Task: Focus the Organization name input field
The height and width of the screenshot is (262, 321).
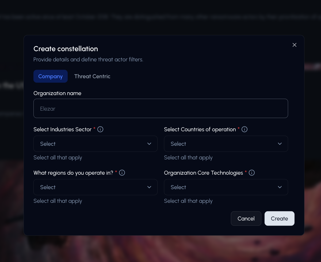Action: pyautogui.click(x=161, y=108)
